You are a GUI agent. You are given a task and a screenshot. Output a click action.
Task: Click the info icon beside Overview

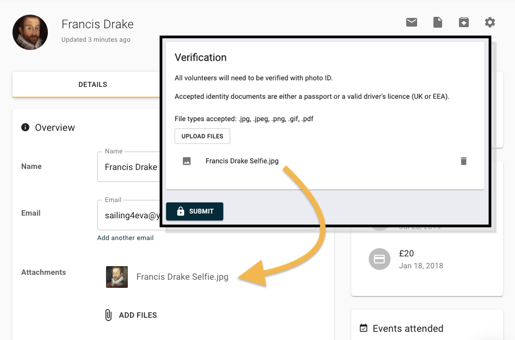[26, 127]
